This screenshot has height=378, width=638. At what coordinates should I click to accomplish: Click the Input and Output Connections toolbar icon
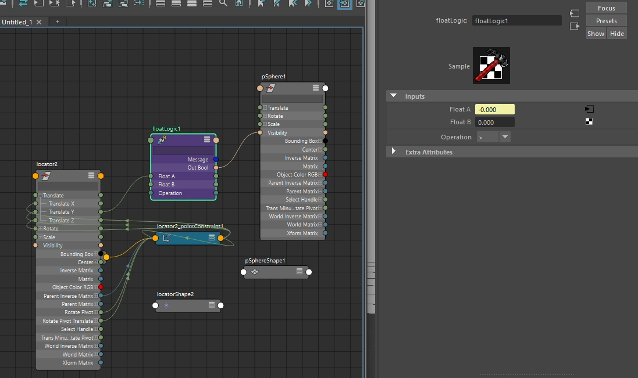point(55,3)
